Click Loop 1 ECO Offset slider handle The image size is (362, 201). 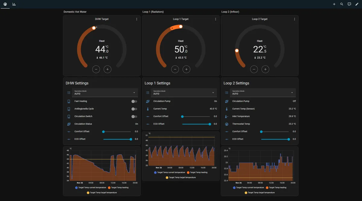[210, 124]
